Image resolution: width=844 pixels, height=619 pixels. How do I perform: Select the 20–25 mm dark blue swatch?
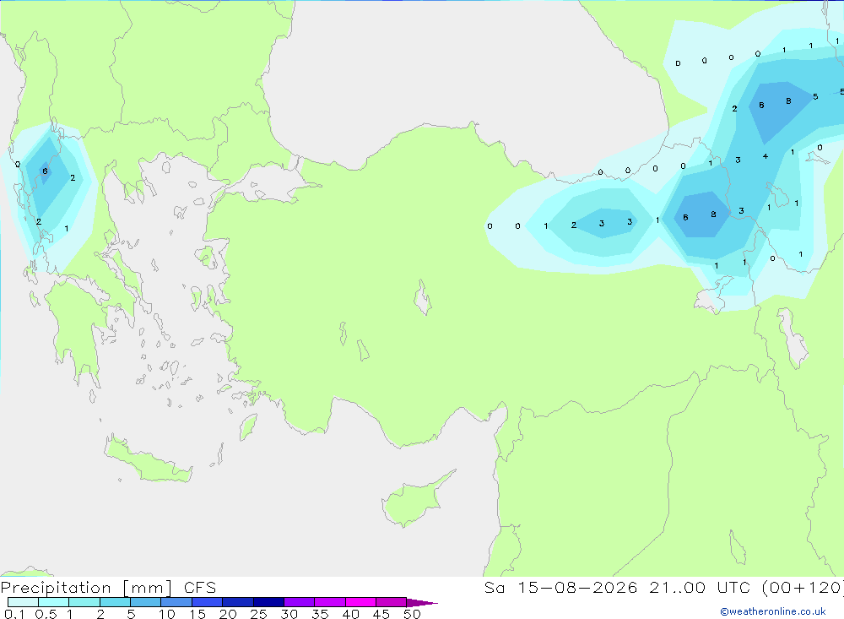pos(238,602)
